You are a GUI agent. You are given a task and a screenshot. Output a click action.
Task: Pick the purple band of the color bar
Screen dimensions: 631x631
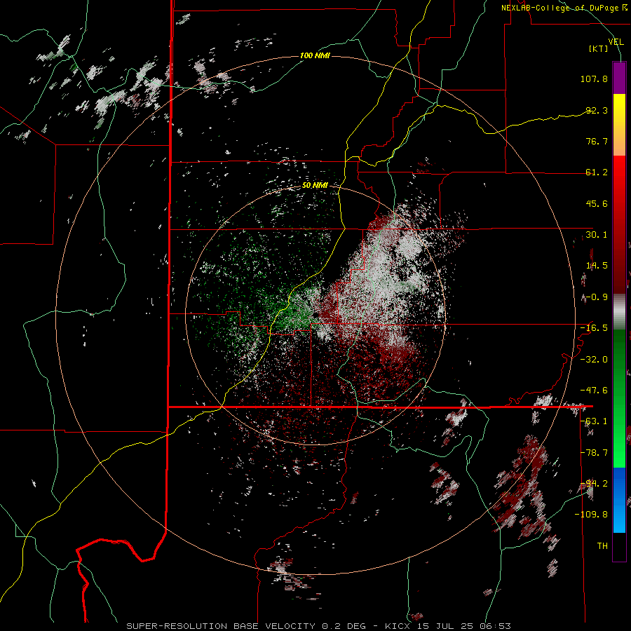click(619, 78)
